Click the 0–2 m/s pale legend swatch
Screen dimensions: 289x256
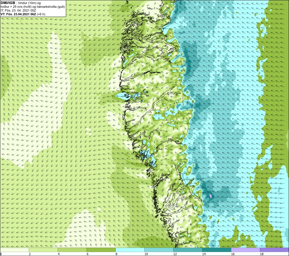14,250
